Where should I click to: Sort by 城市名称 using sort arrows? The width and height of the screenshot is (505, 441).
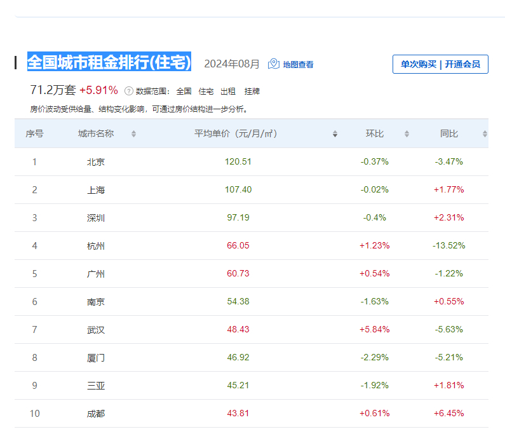point(133,134)
